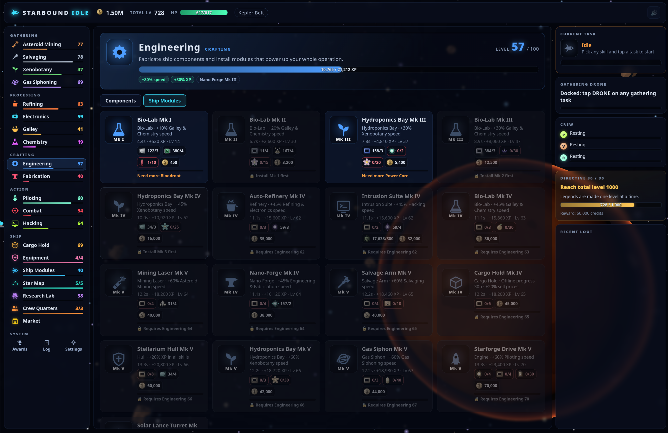
Task: Select the Bio-Lab Mk II thumbnail icon
Action: coord(231,130)
